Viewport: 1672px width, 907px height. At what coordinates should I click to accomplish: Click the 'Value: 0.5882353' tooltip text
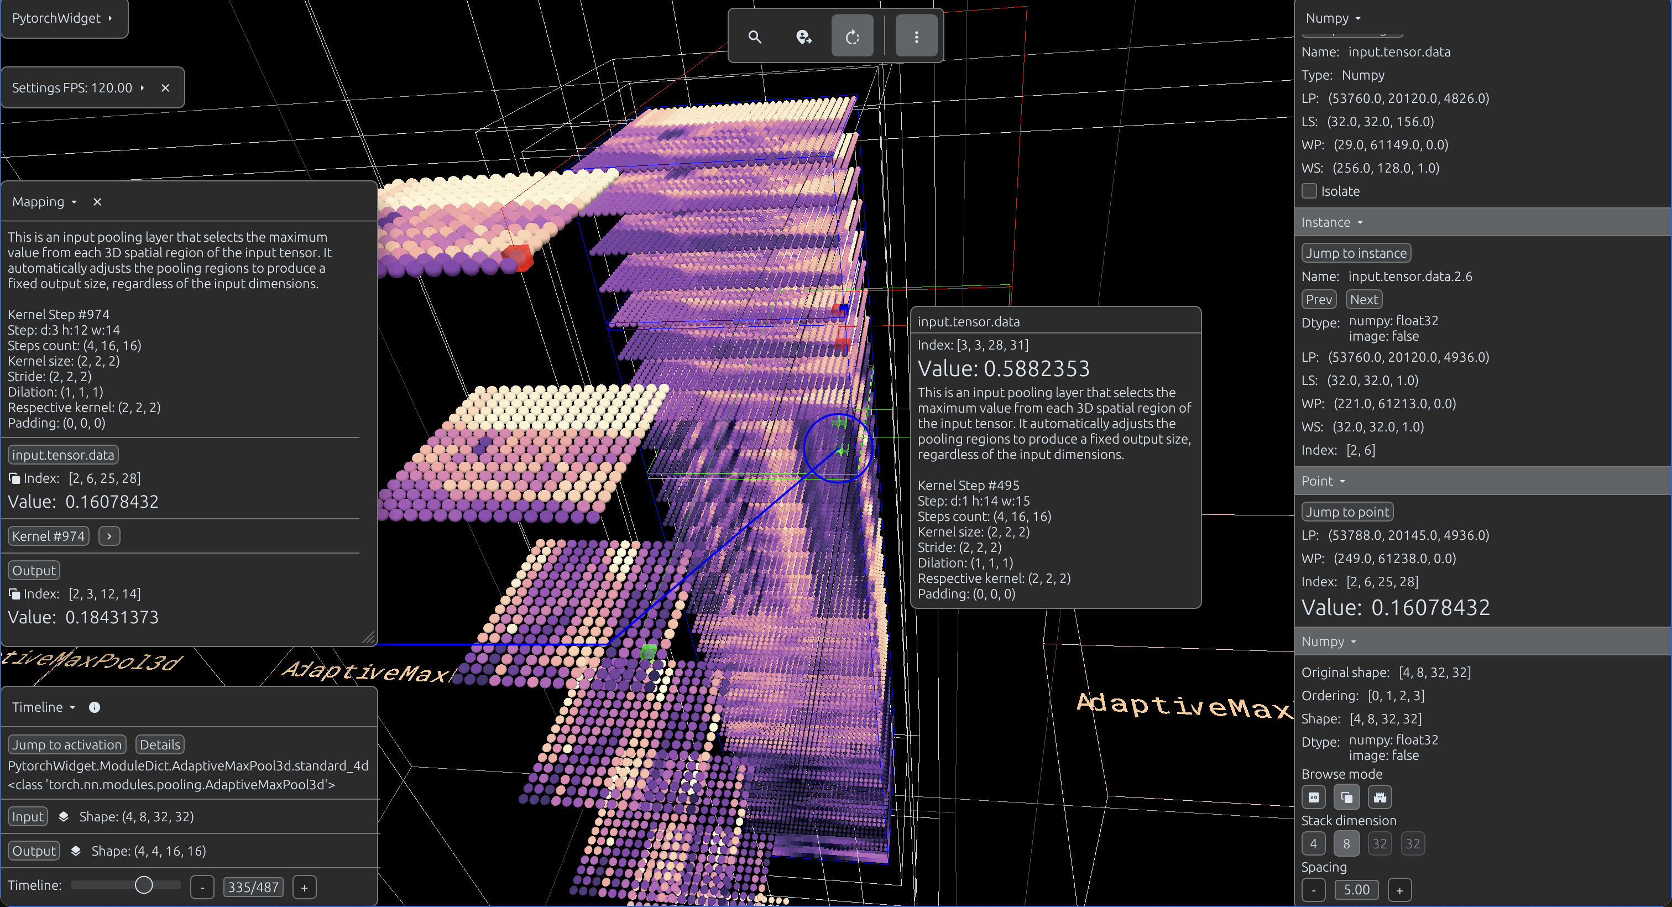[1004, 368]
